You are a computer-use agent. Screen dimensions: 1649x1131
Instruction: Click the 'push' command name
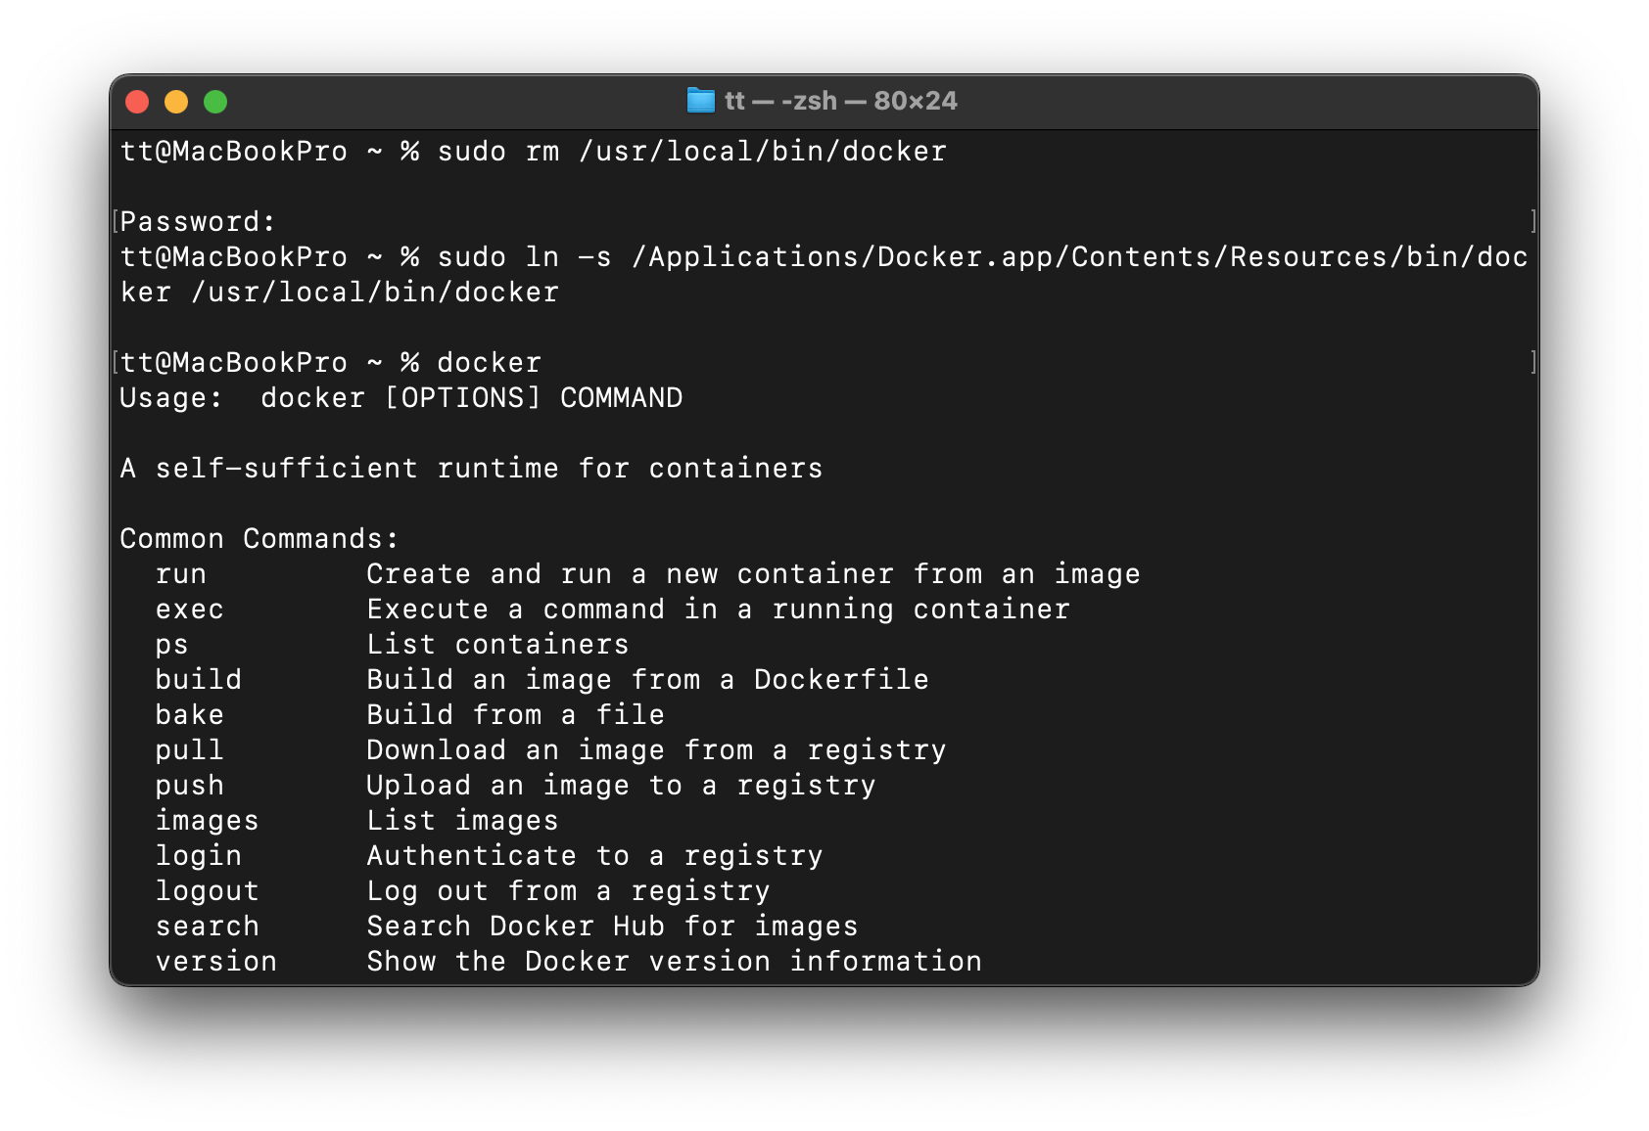click(x=190, y=786)
